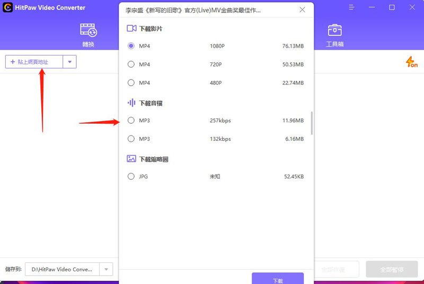Maximize the HitPaw window
424x284 pixels.
tap(392, 7)
